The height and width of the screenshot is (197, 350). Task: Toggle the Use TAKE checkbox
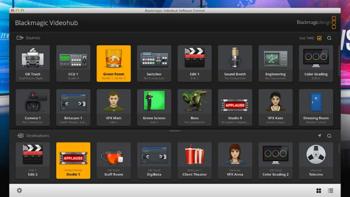coord(319,38)
